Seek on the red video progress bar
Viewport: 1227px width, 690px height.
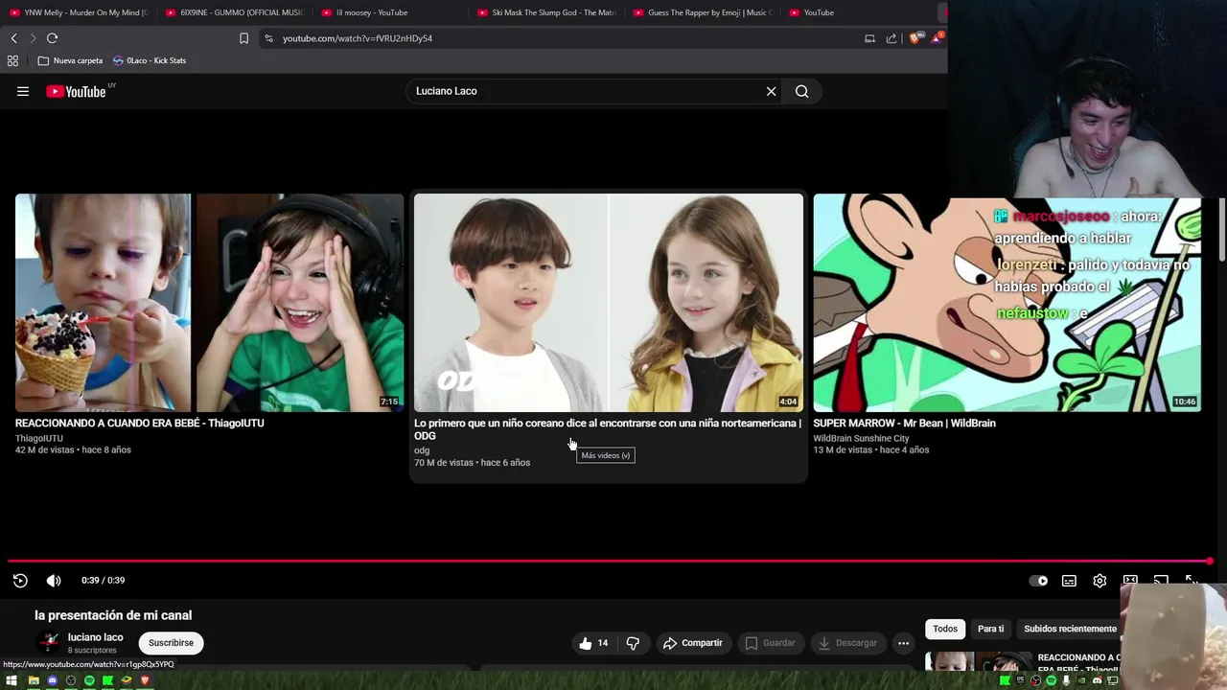(610, 562)
